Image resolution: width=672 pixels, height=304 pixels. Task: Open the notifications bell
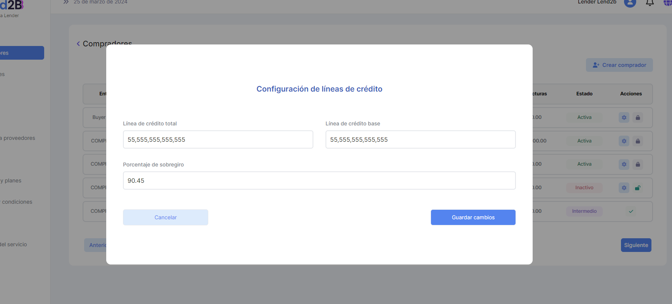[x=650, y=3]
